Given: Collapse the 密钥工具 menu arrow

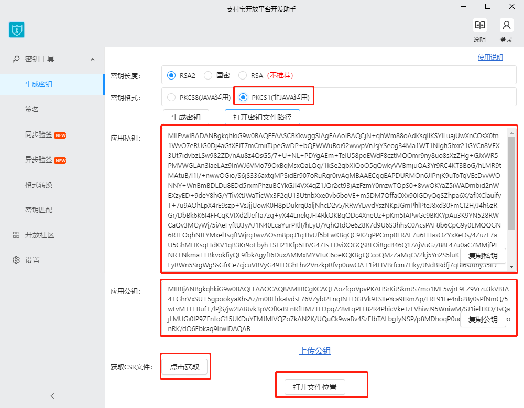Looking at the screenshot, I should (93, 59).
